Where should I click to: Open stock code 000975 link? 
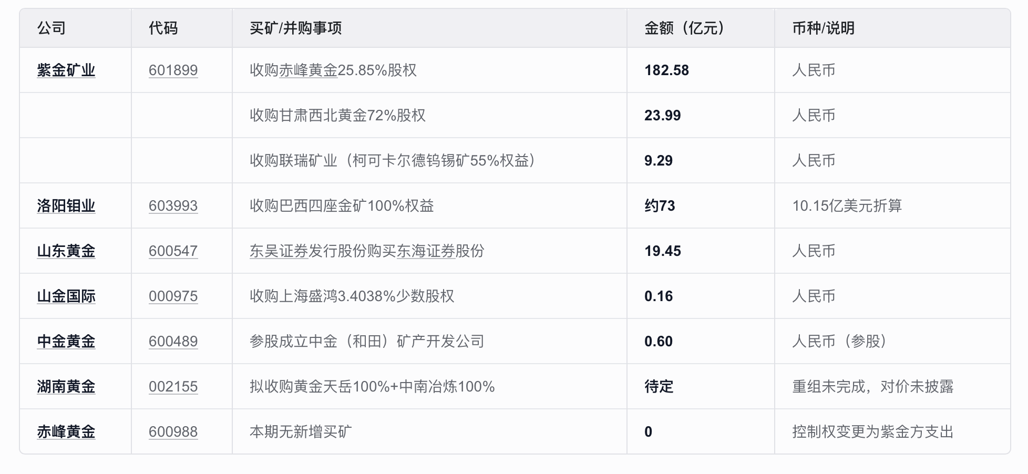point(173,296)
